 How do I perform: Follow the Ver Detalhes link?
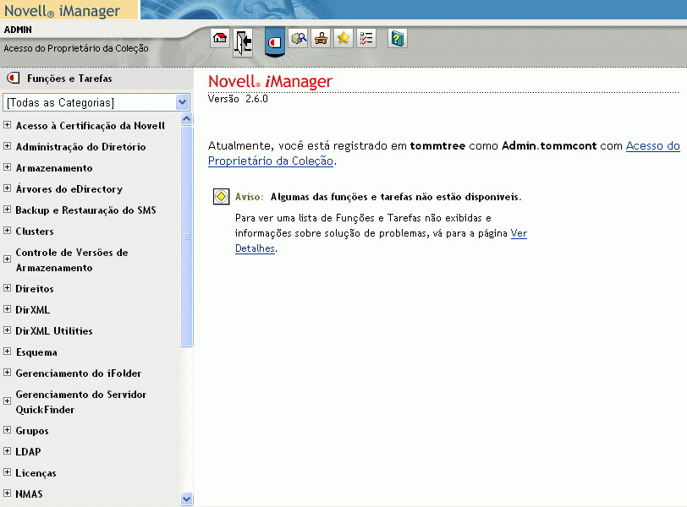[519, 233]
